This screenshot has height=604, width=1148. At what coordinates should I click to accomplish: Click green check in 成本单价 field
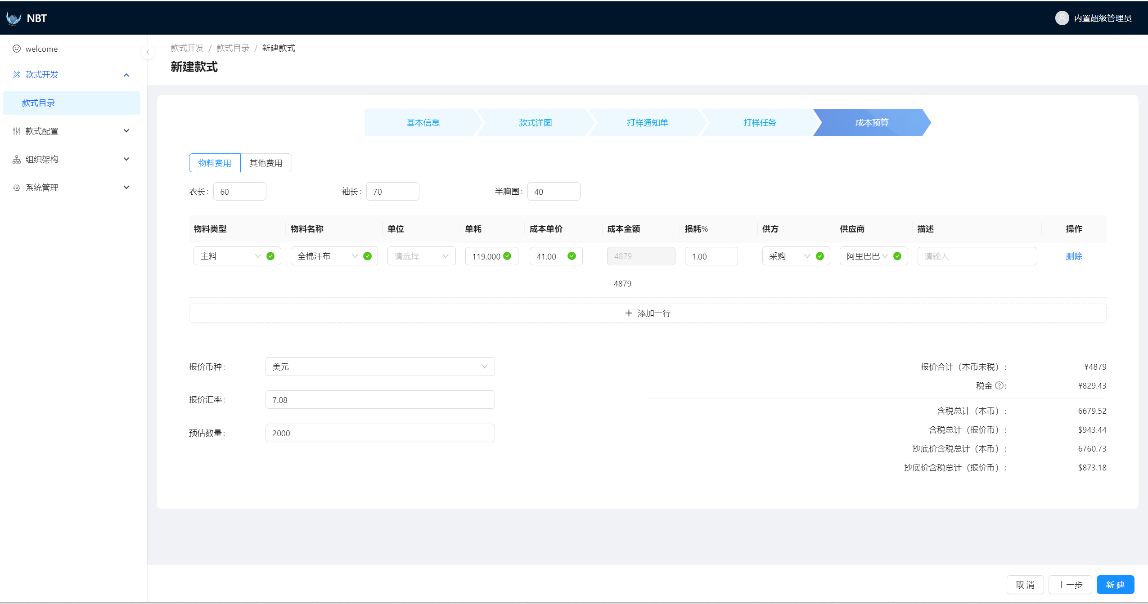point(572,256)
